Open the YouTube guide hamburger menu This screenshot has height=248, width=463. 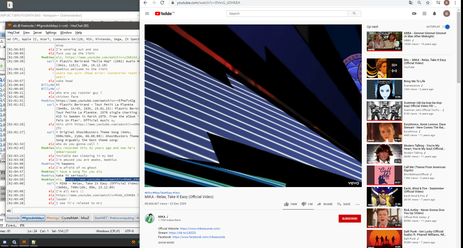coord(147,13)
